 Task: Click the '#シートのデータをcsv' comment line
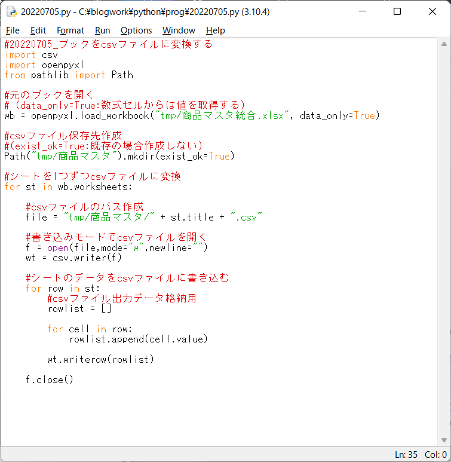[x=127, y=278]
